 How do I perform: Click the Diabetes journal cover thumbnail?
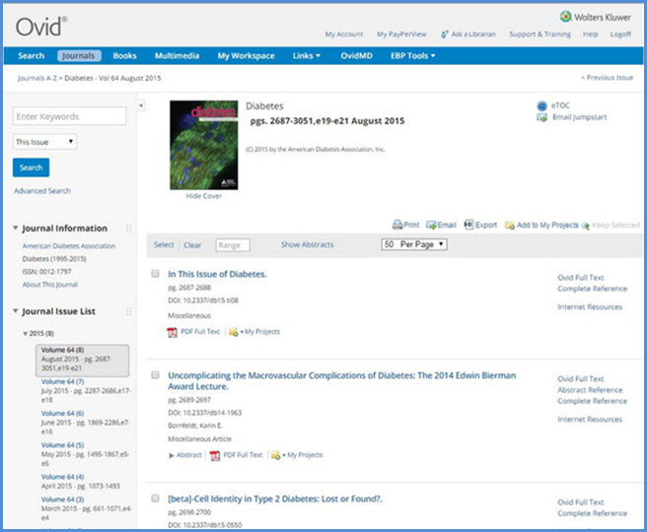point(204,145)
